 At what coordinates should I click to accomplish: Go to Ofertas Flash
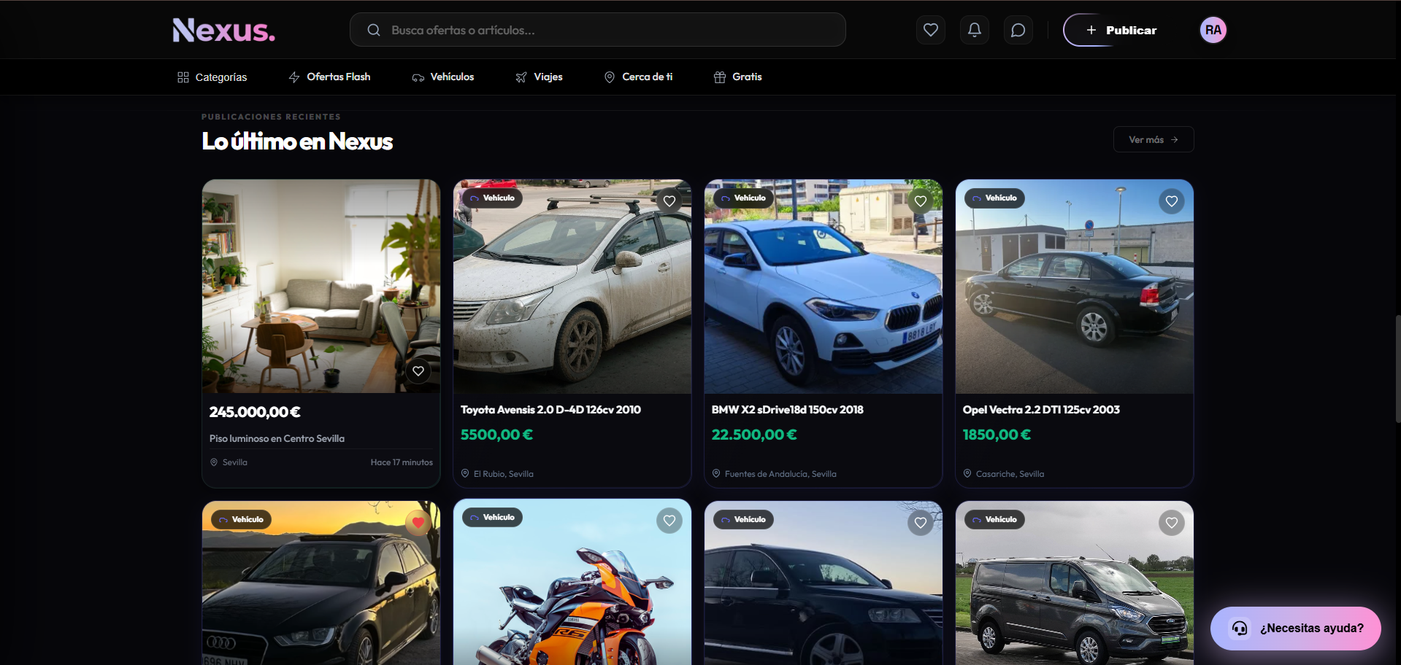click(x=329, y=77)
